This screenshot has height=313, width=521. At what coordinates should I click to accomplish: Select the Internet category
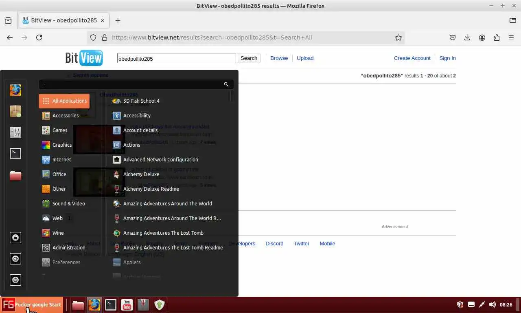[x=64, y=159]
